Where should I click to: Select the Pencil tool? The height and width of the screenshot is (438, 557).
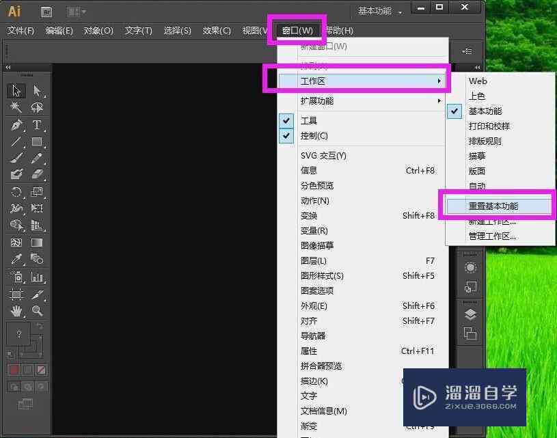click(37, 158)
